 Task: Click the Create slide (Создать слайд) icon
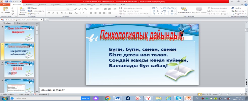tap(22, 9)
